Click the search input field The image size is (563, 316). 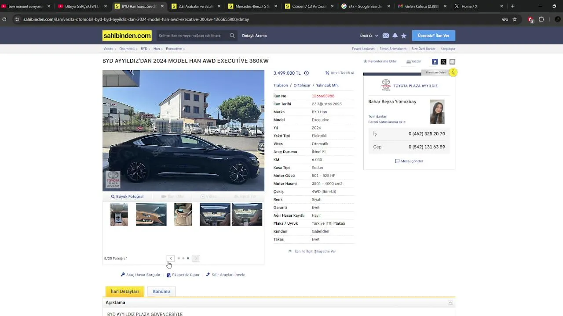coord(192,36)
